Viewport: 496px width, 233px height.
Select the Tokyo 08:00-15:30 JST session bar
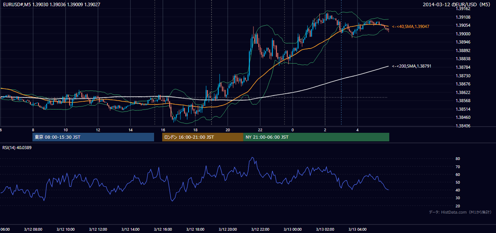(x=93, y=137)
